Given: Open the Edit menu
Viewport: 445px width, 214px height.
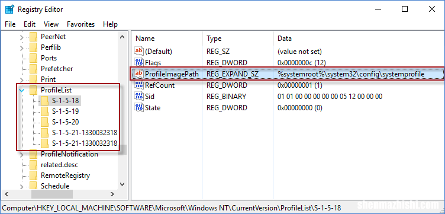Looking at the screenshot, I should [30, 24].
